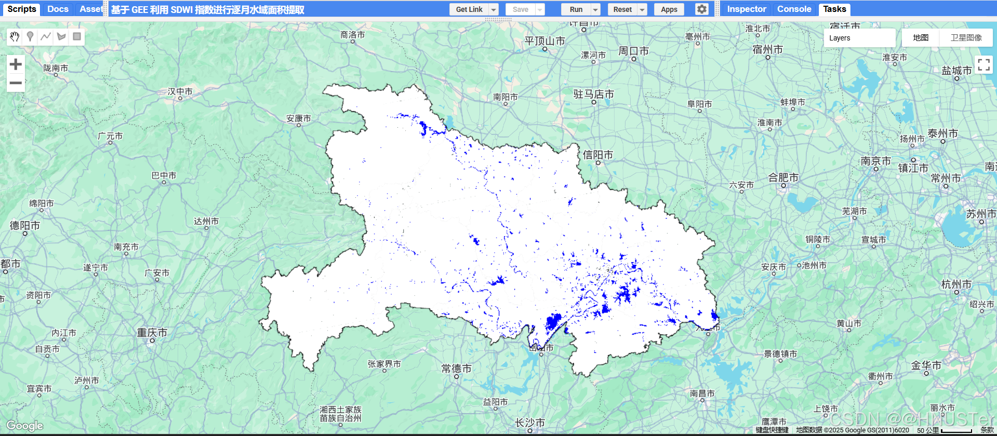Screen dimensions: 997x436
Task: Click the 盐城市 city label
Action: point(956,71)
